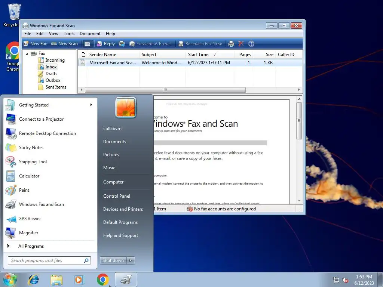Sort by Start Time column
Viewport: 383px width, 287px height.
click(210, 55)
